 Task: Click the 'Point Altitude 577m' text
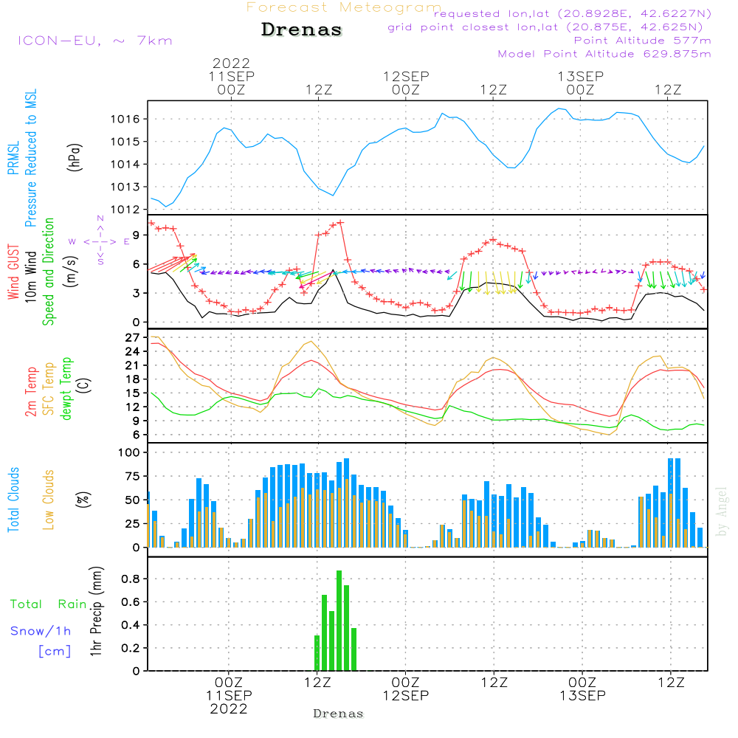coord(642,40)
